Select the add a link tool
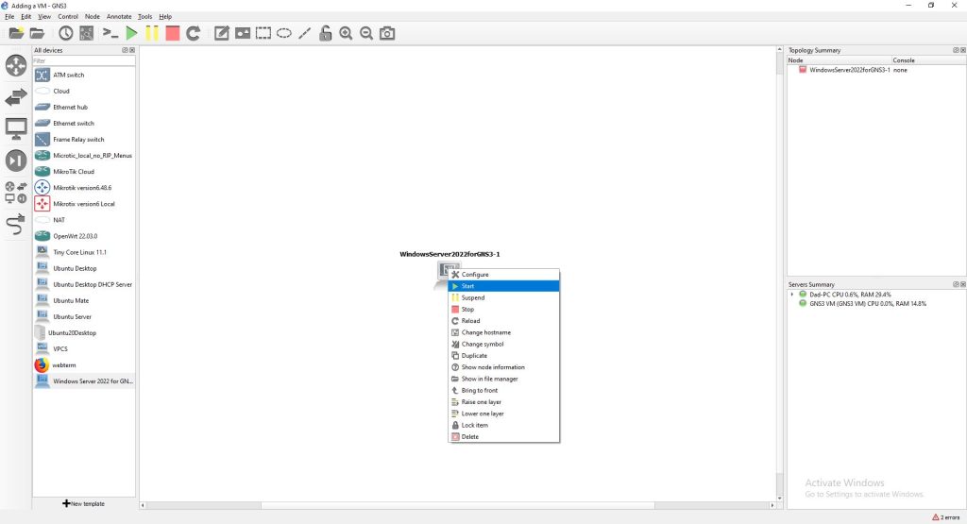Screen dimensions: 967x524 click(16, 225)
